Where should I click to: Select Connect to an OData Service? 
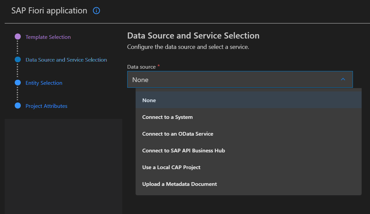point(177,134)
